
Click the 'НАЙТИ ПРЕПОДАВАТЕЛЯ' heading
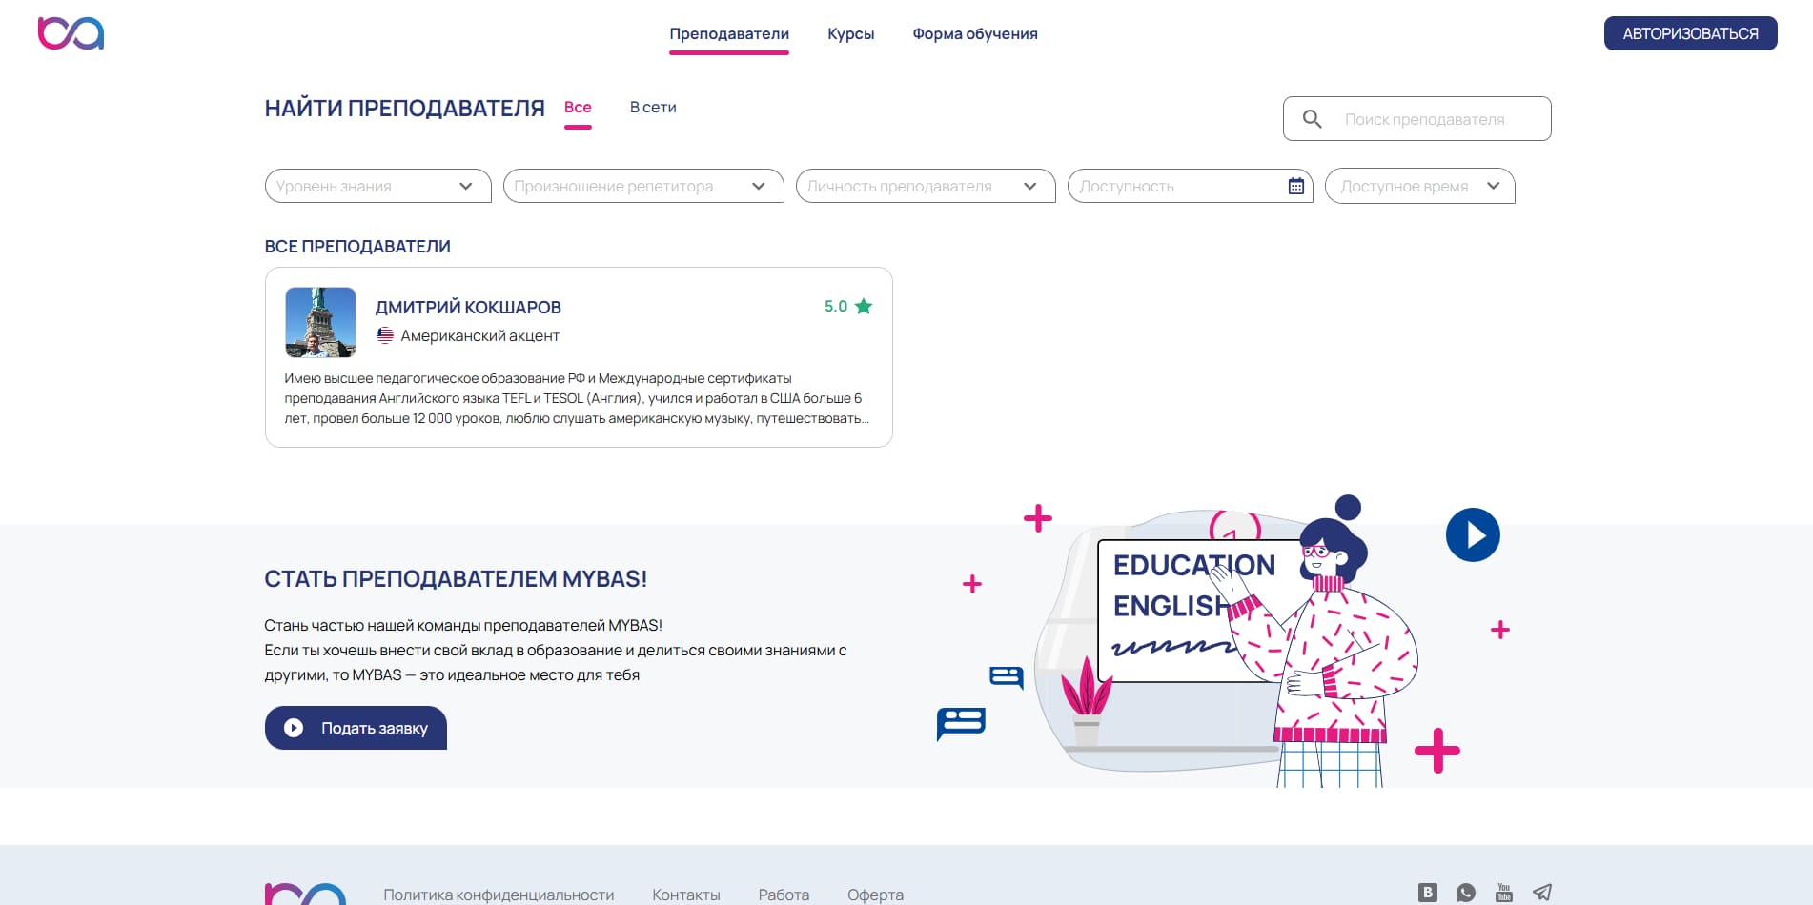click(x=405, y=109)
